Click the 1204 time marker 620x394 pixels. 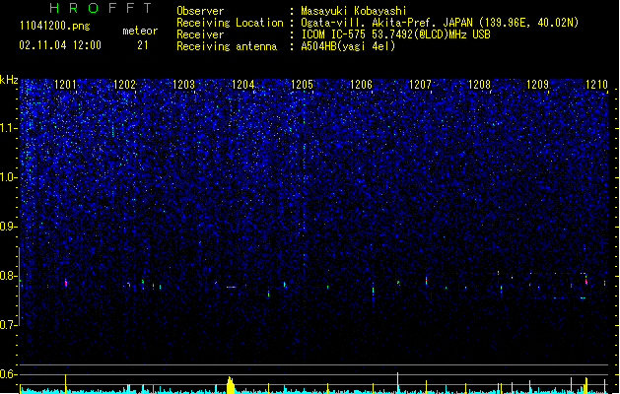[x=242, y=85]
